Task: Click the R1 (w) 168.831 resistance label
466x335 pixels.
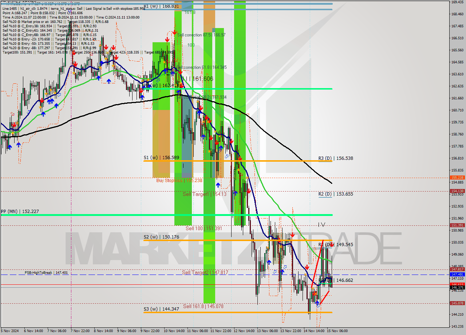Action: click(x=161, y=6)
